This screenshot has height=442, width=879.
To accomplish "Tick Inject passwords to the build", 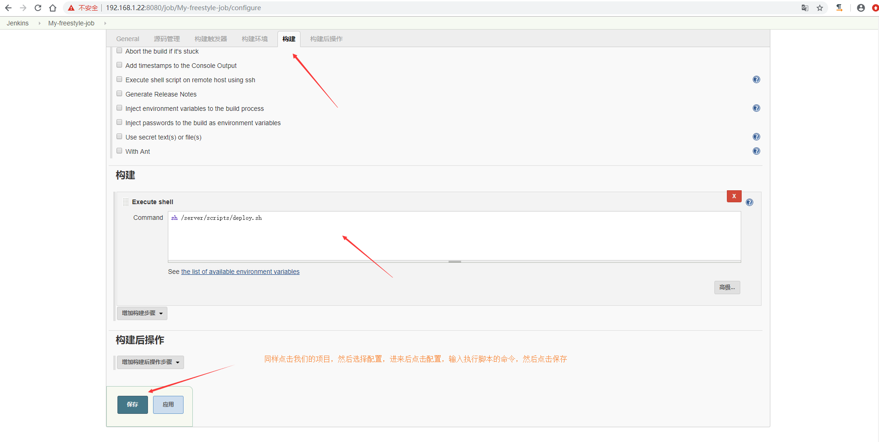I will click(119, 122).
